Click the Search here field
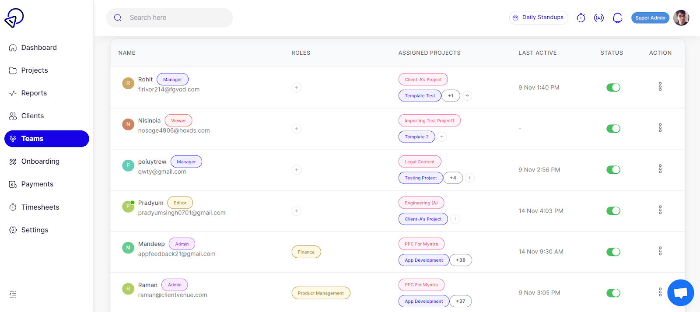 click(175, 18)
